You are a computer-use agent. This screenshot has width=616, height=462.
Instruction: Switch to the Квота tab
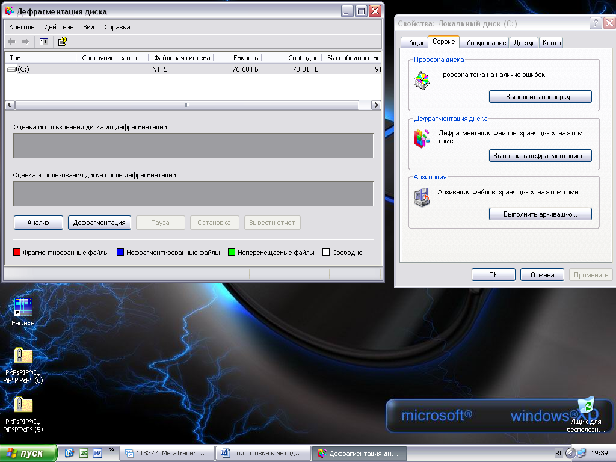pos(552,43)
